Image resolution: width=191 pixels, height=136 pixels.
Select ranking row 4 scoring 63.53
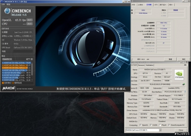pyautogui.click(x=16, y=70)
